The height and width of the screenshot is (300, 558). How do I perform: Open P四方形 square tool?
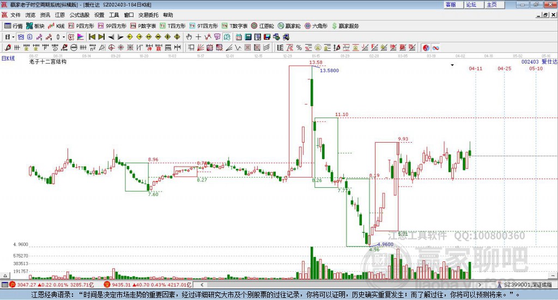(81, 26)
